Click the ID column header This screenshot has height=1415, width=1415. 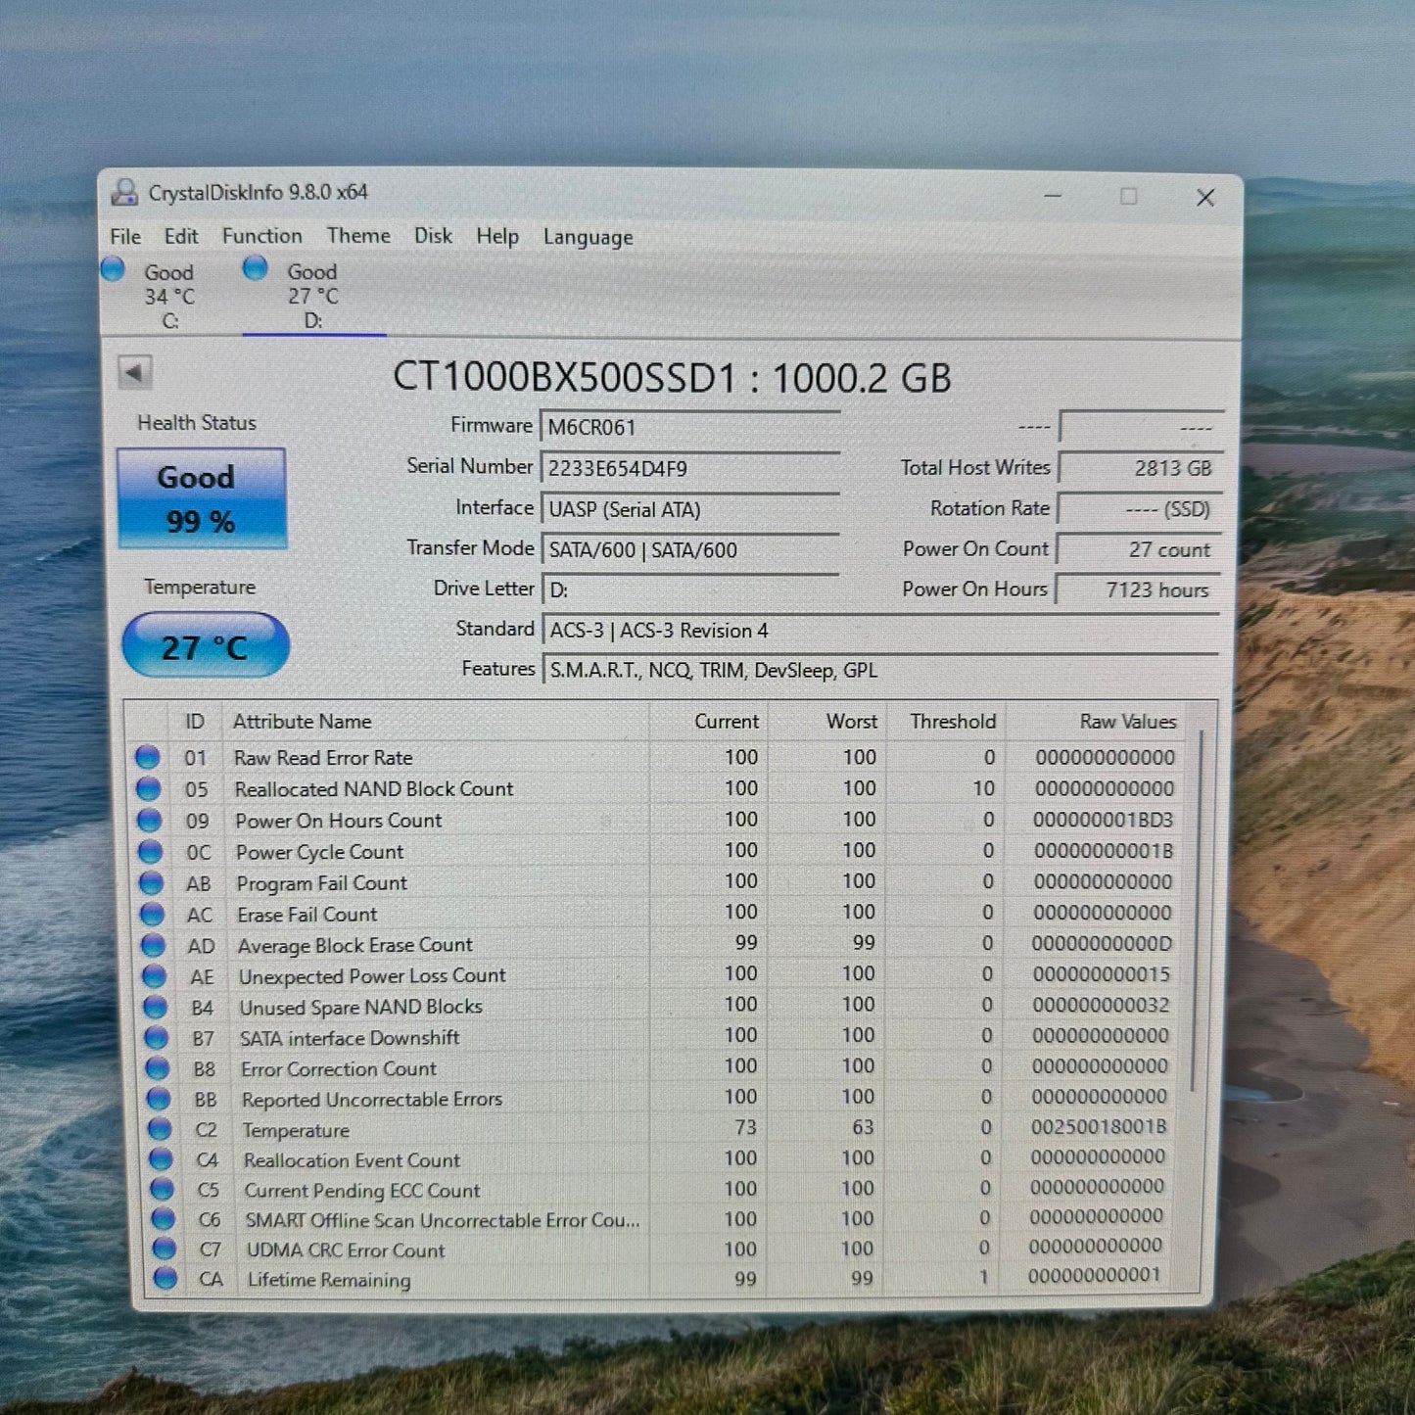point(195,722)
